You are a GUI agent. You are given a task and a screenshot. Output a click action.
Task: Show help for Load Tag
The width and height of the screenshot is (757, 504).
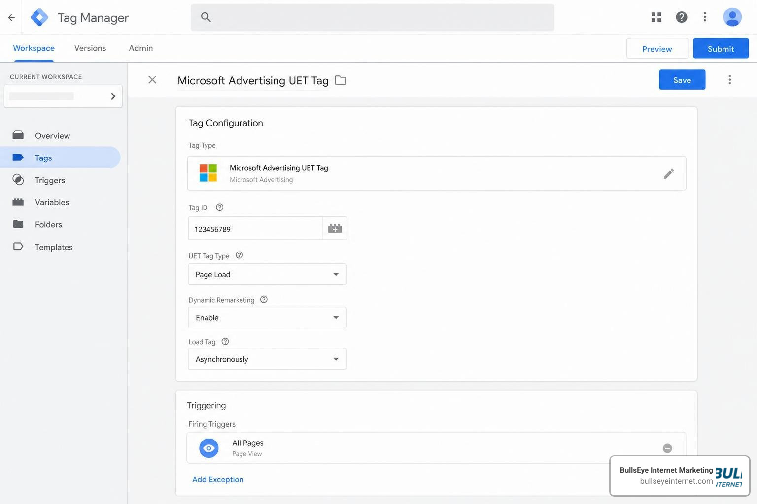coord(225,342)
